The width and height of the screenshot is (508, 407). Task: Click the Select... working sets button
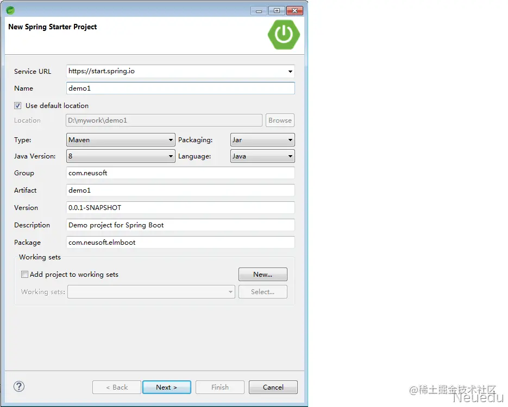(x=263, y=292)
